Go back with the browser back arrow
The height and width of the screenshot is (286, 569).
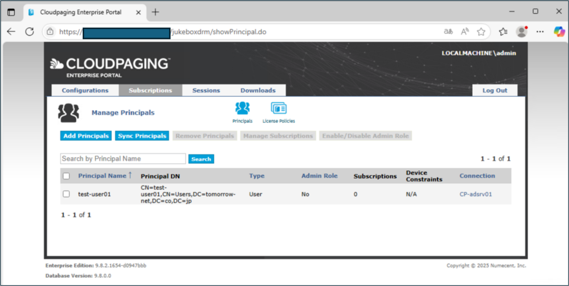[x=11, y=32]
